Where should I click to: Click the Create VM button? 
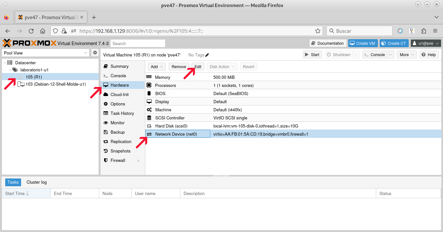coord(363,43)
